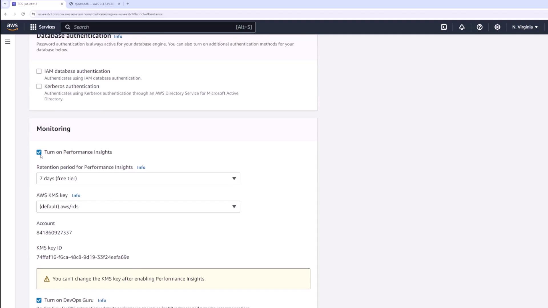Screen dimensions: 548x308
Task: Open the notifications bell
Action: tap(462, 27)
